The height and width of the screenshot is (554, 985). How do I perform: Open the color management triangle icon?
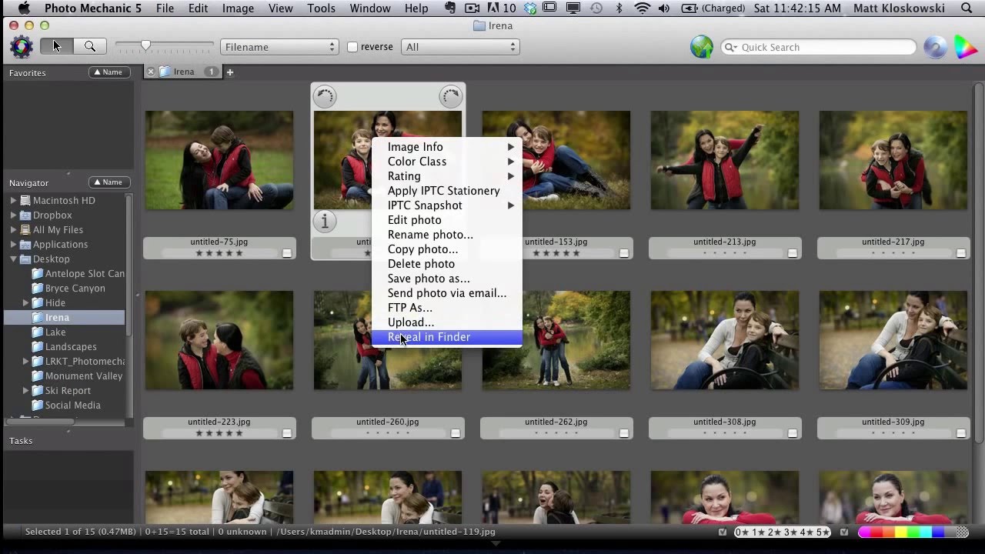click(965, 47)
